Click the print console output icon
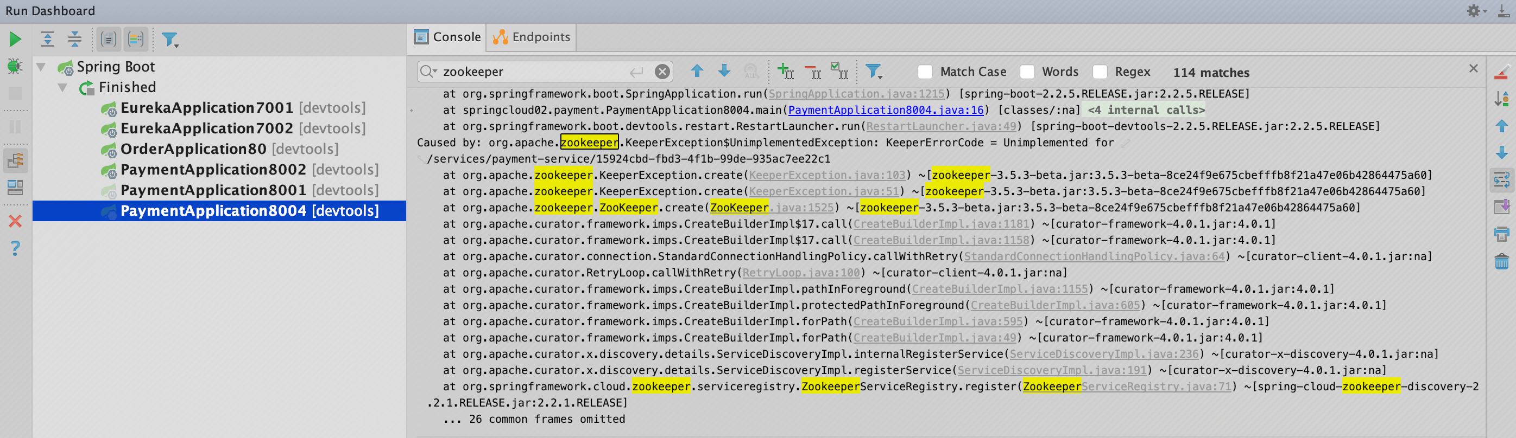The height and width of the screenshot is (438, 1516). (x=1501, y=234)
